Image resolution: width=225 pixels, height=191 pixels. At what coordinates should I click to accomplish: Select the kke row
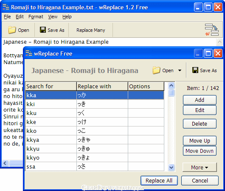point(95,122)
